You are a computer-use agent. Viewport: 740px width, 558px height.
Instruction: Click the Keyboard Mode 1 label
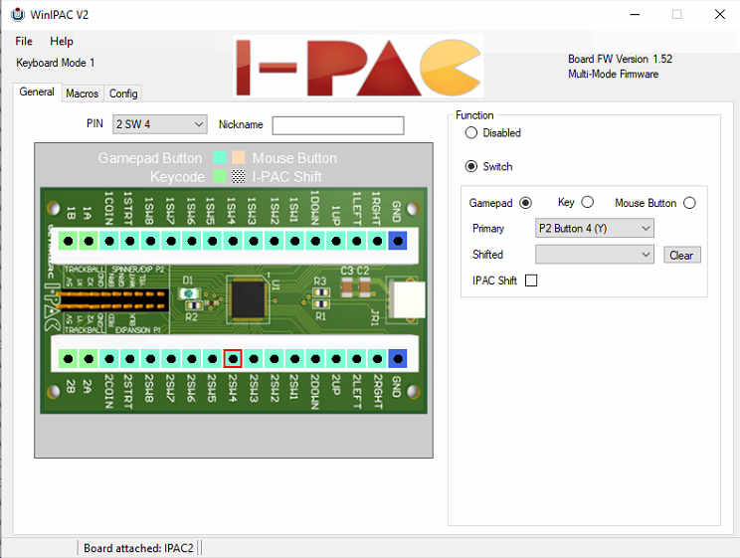point(56,63)
